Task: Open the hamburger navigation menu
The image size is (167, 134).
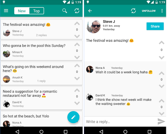Action: (x=6, y=11)
